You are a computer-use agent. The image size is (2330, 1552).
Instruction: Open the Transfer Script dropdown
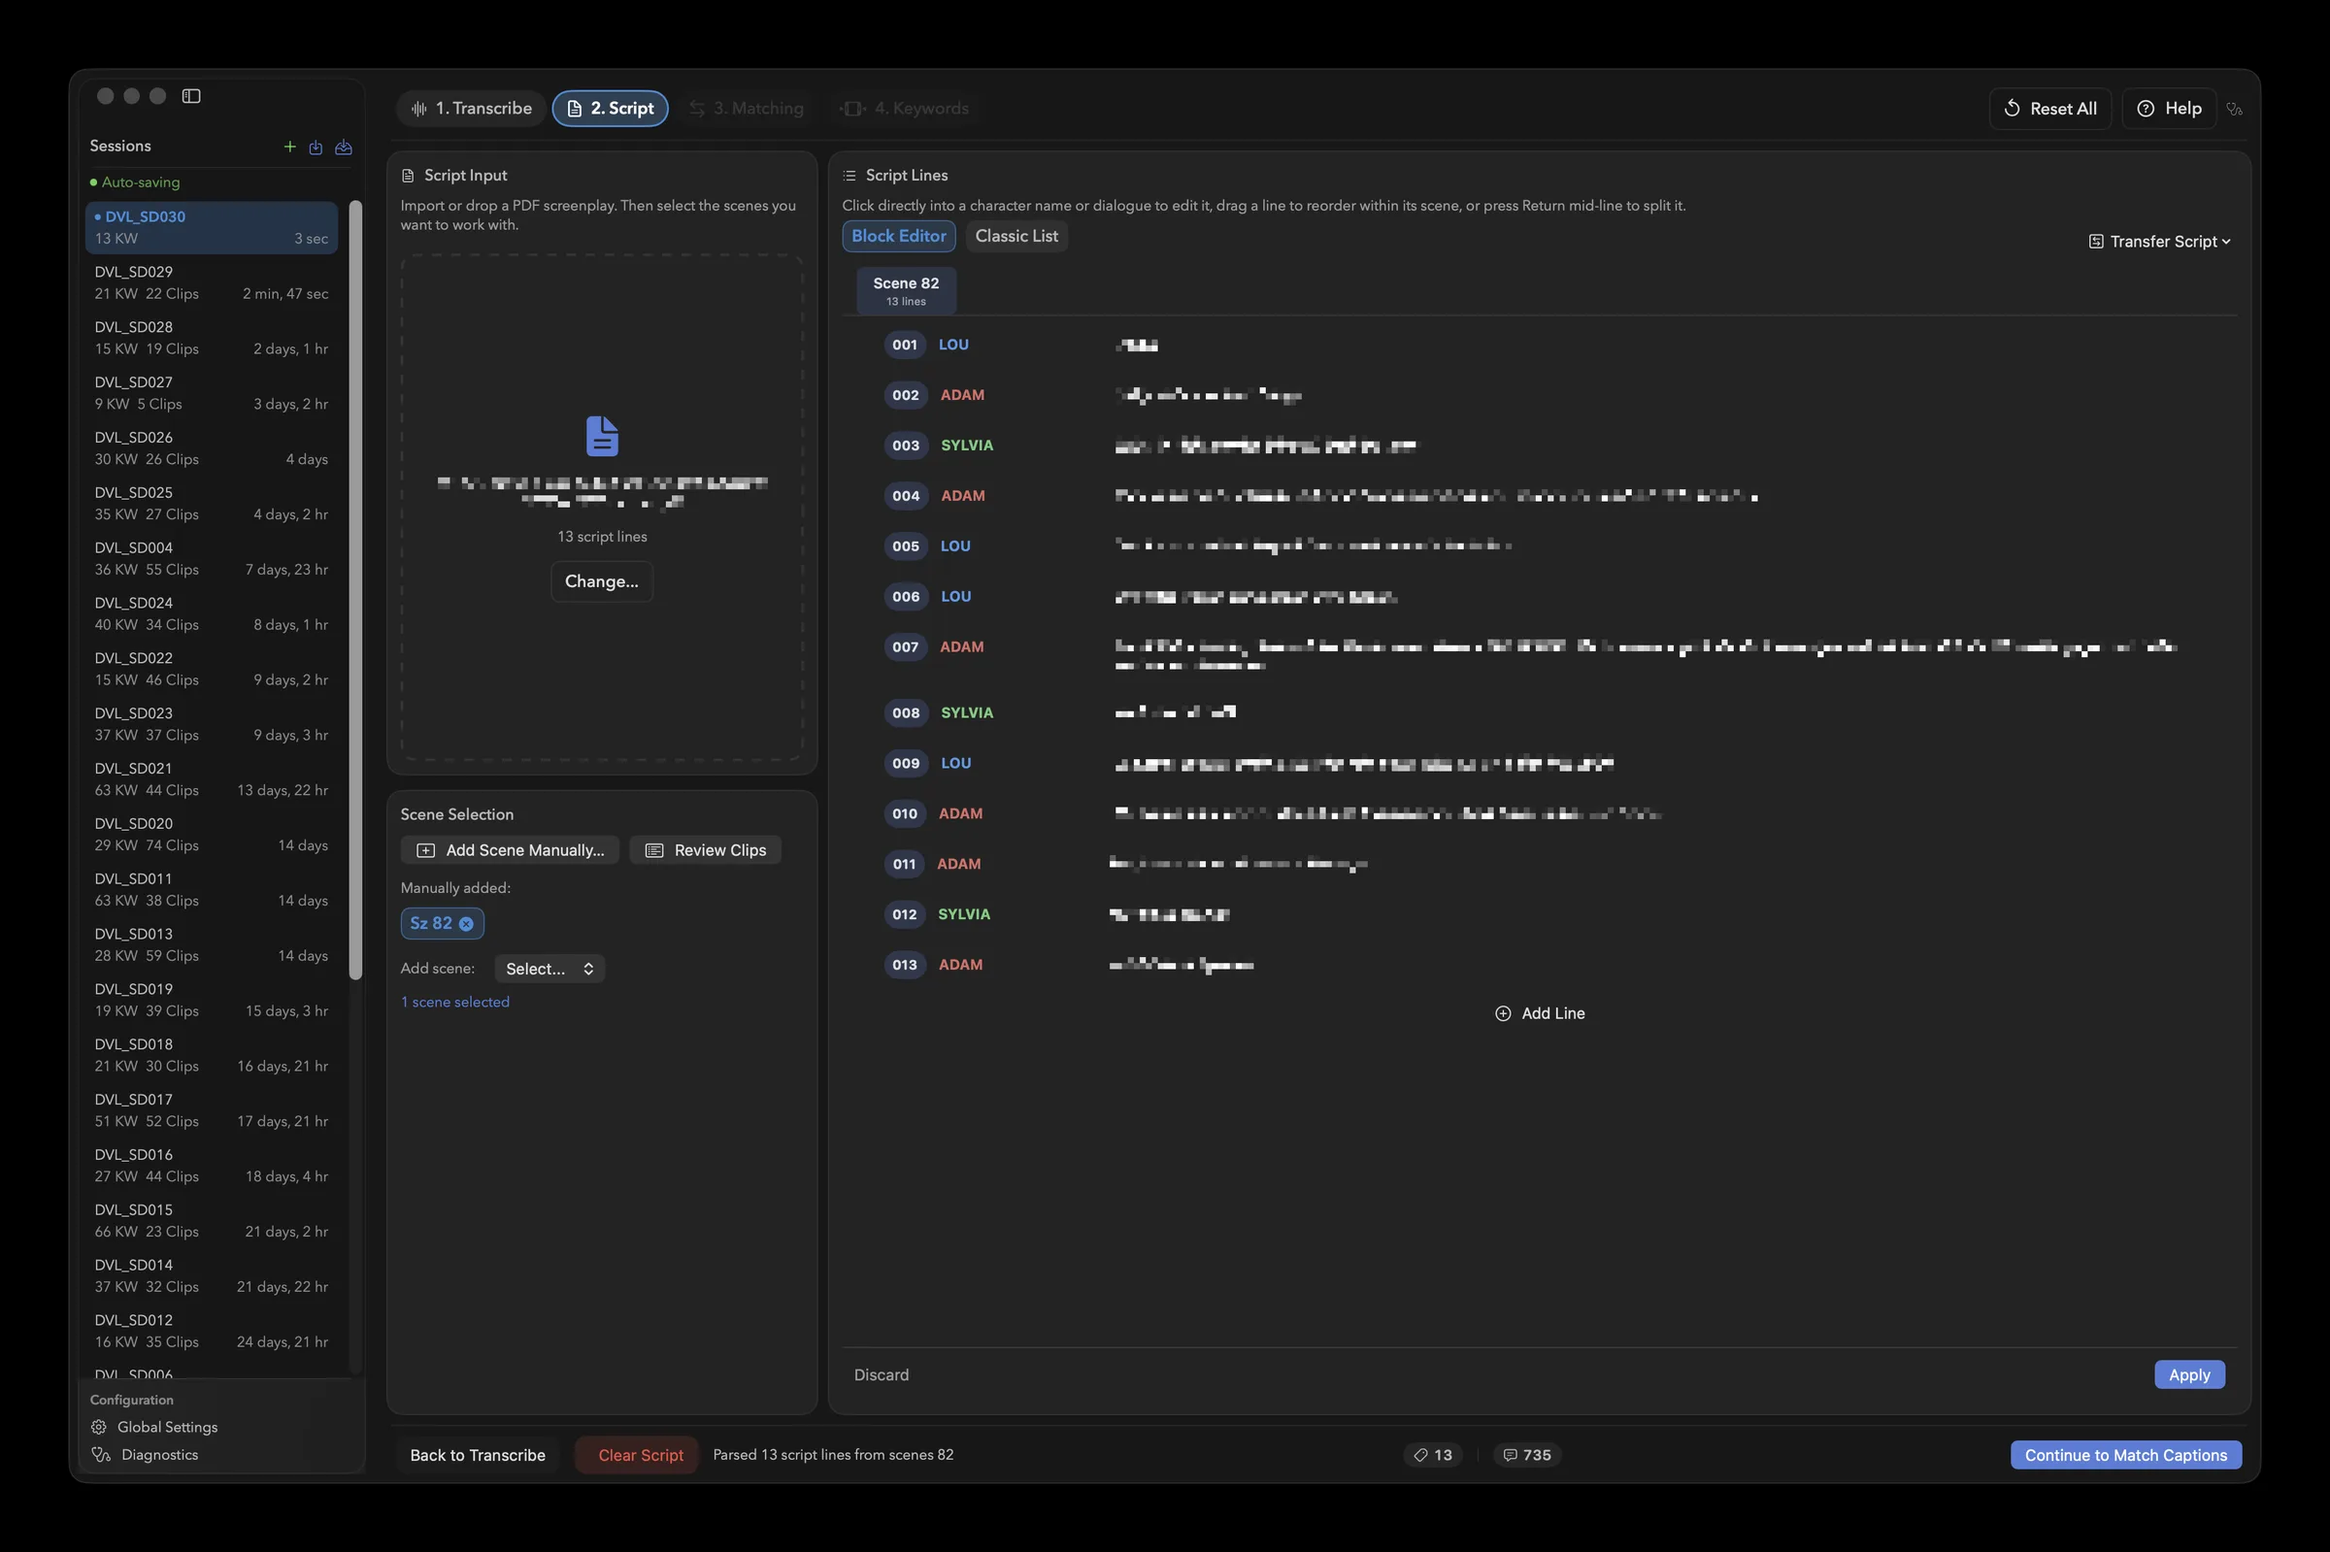tap(2159, 242)
